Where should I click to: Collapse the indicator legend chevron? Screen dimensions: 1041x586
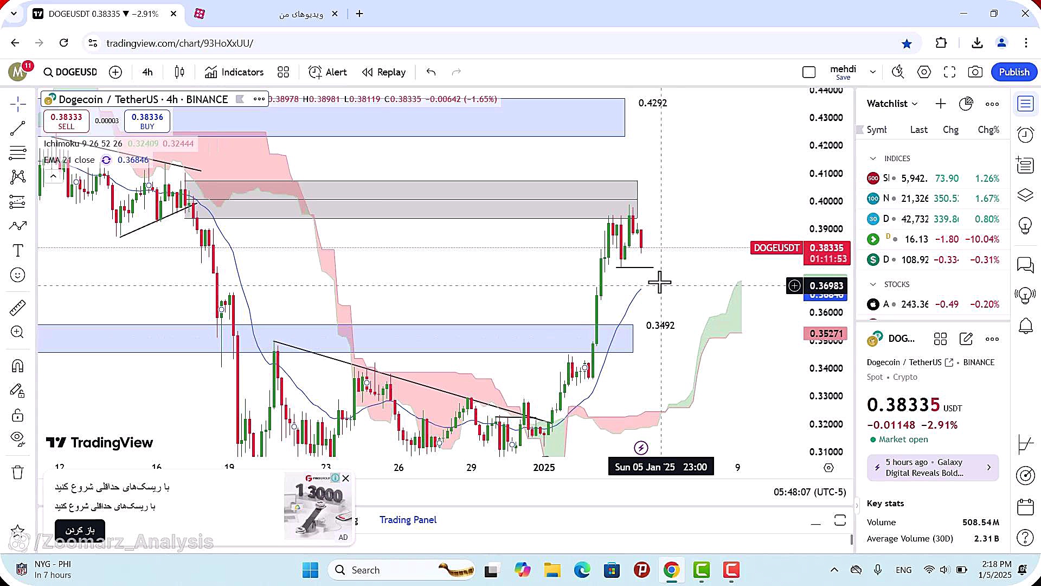click(x=53, y=176)
